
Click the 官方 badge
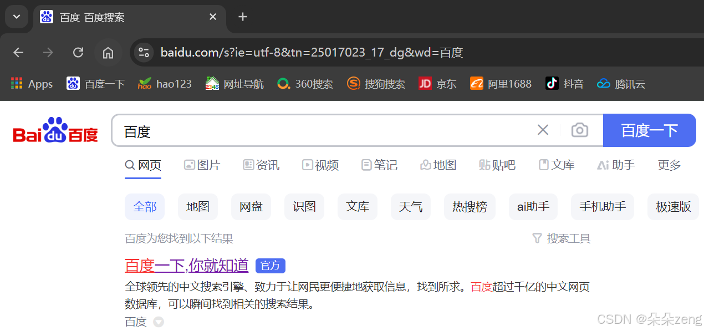click(271, 266)
